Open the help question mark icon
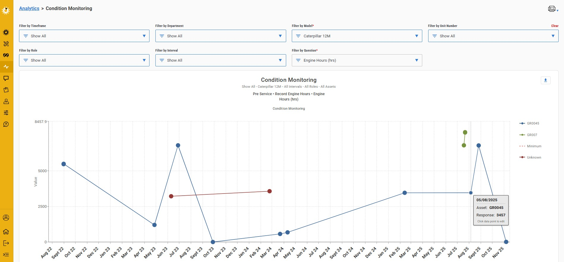This screenshot has height=262, width=564. click(x=6, y=124)
